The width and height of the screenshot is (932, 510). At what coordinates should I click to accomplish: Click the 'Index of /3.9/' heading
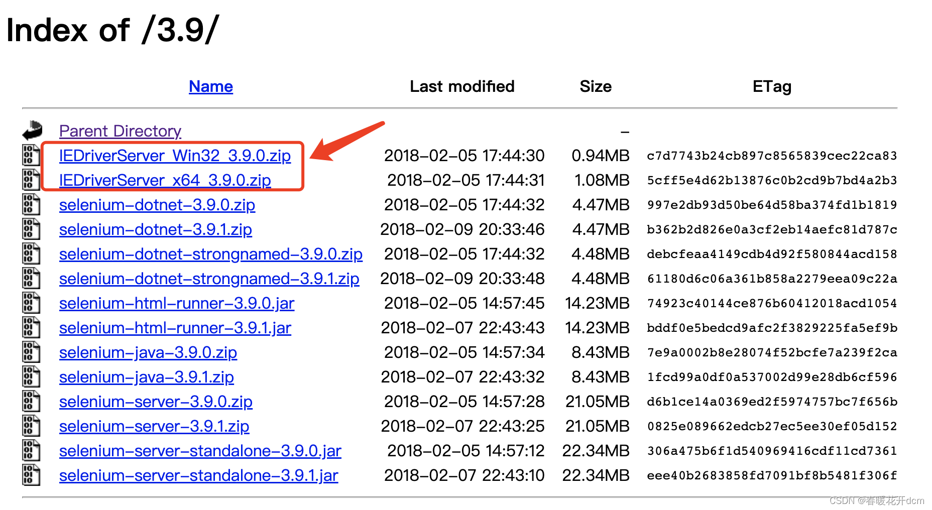click(x=113, y=30)
